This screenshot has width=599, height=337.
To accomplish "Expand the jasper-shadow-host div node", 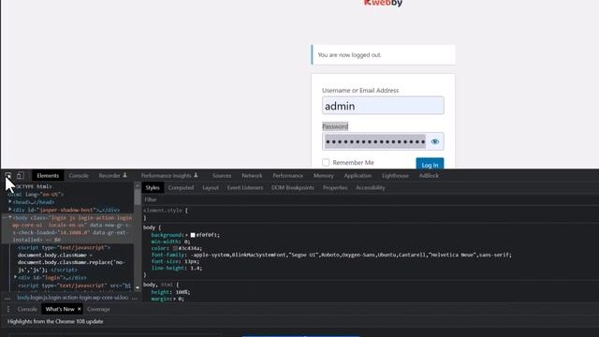I will [10, 210].
